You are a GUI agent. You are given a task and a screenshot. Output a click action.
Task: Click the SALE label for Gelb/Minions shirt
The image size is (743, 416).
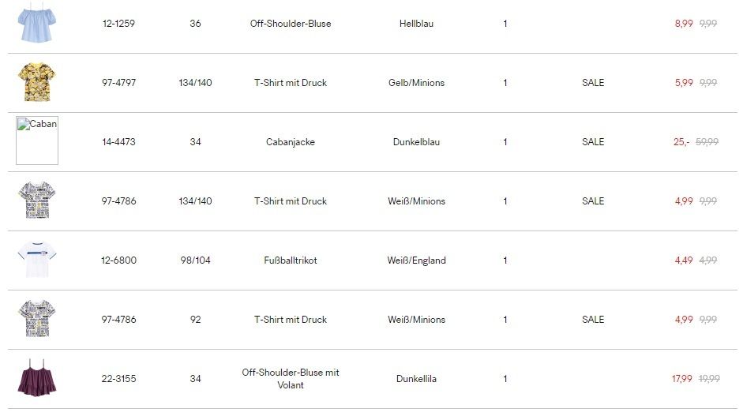(593, 82)
